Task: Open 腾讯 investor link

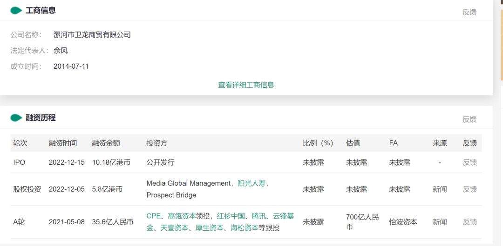Action: [258, 216]
